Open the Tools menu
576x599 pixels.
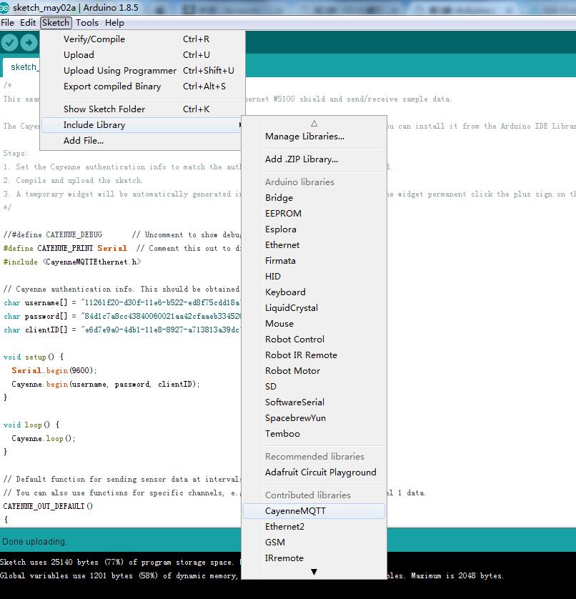[87, 23]
